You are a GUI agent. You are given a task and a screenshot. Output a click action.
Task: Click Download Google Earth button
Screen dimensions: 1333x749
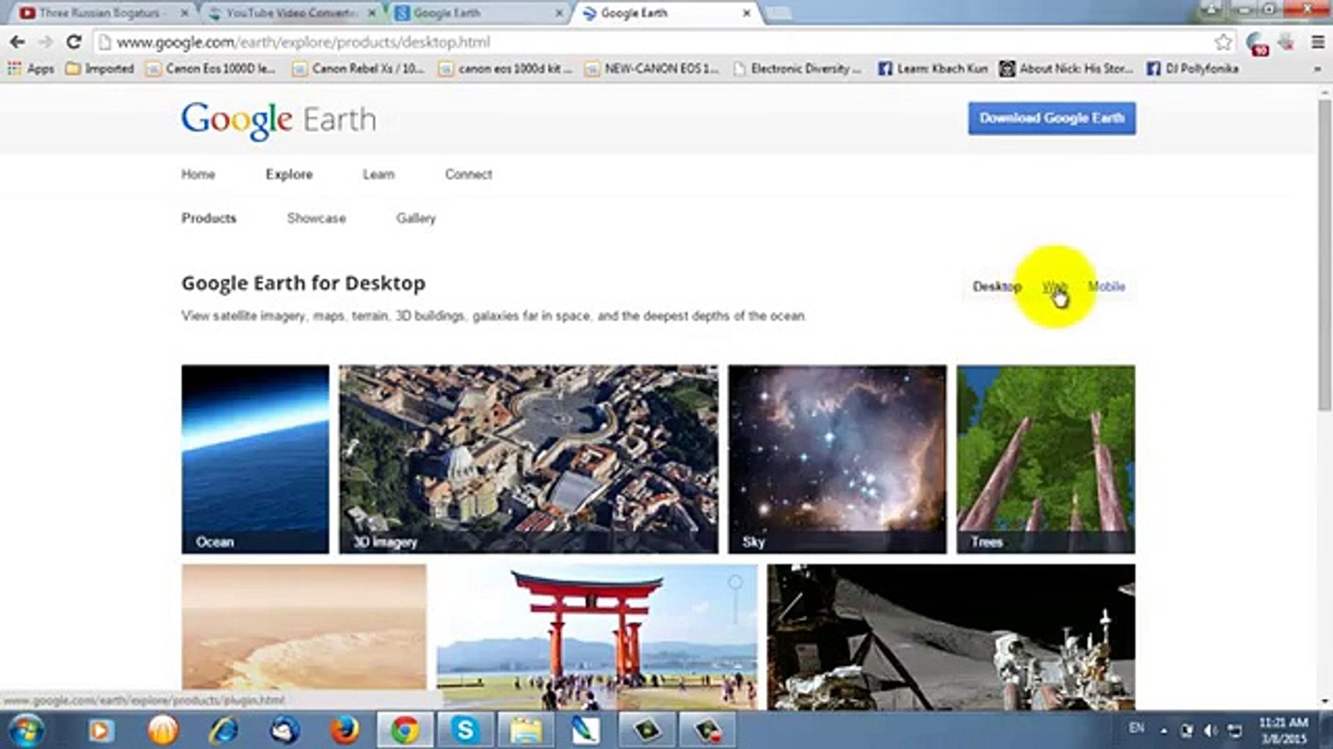(1052, 119)
